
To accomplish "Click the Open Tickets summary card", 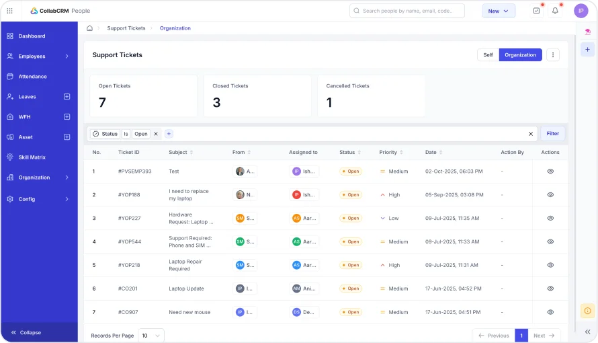I will pyautogui.click(x=143, y=96).
